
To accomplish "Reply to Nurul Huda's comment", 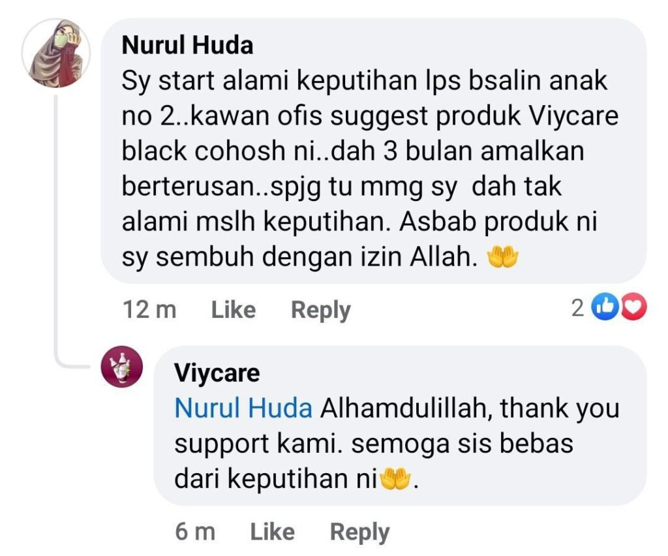I will [320, 310].
